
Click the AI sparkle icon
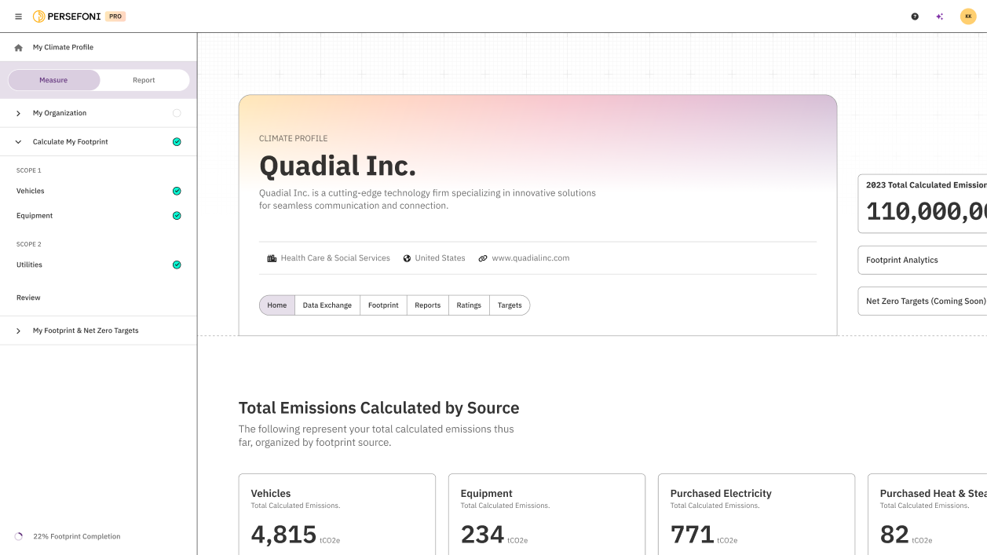point(940,16)
